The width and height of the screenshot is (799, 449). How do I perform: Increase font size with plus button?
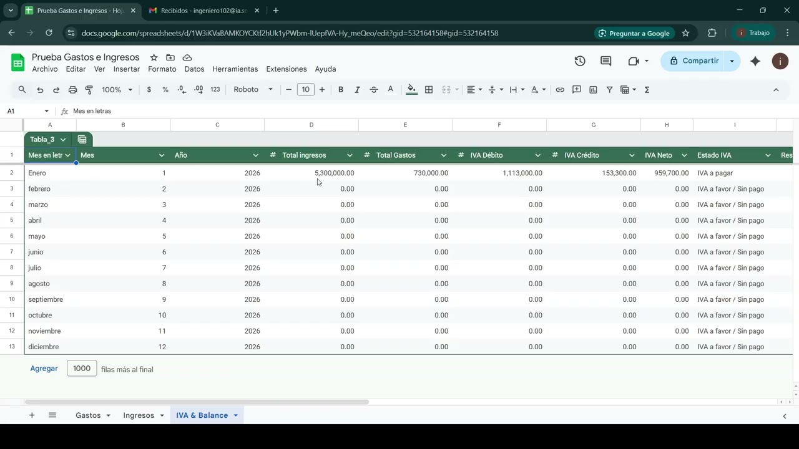pyautogui.click(x=322, y=90)
